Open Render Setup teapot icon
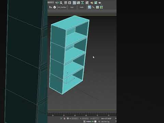This screenshot has height=123, width=164. pos(92,3)
